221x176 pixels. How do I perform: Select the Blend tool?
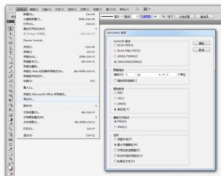10,129
